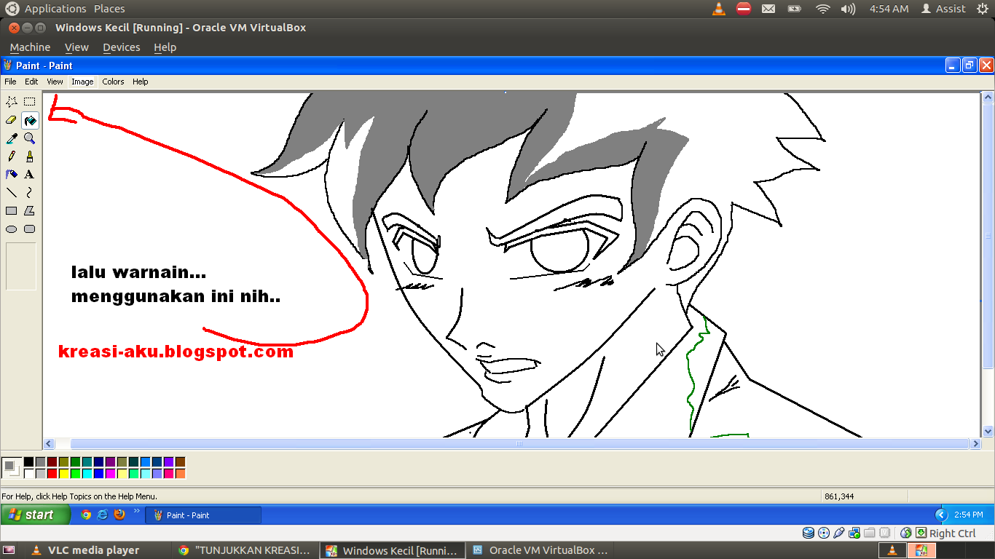Click vertical scrollbar down arrow
Image resolution: width=995 pixels, height=559 pixels.
pyautogui.click(x=988, y=432)
